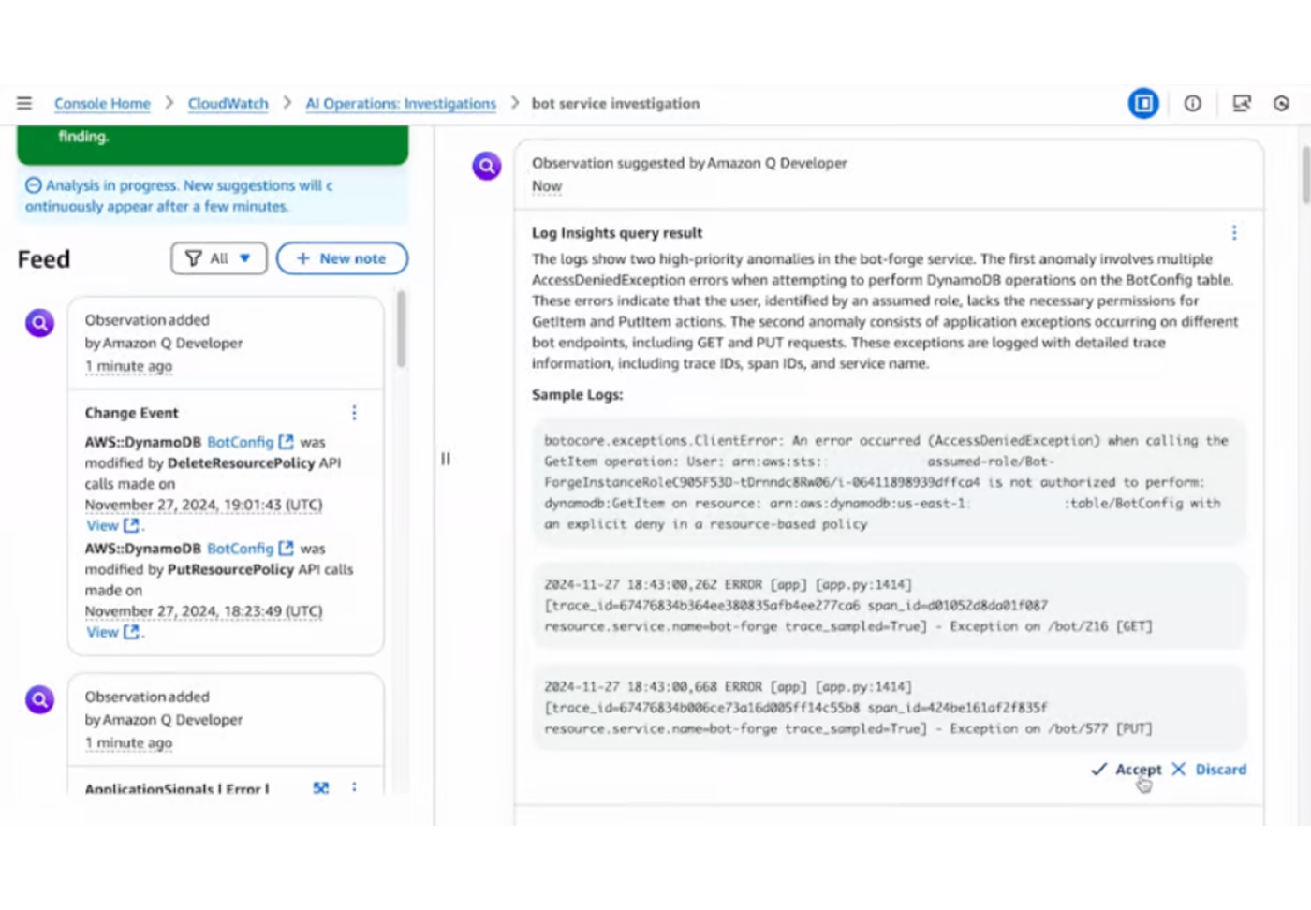
Task: Open the All filter dropdown in Feed
Action: pos(219,258)
